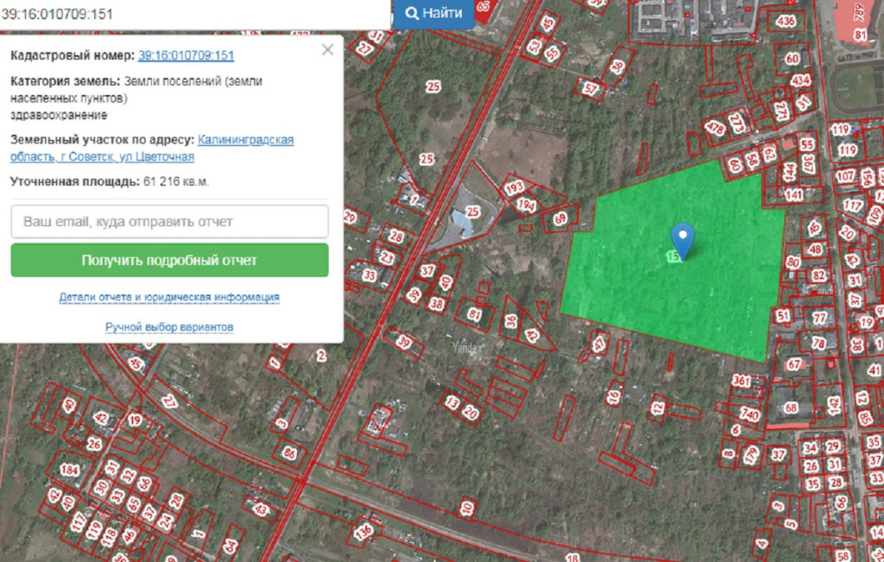The image size is (884, 562).
Task: Select parcel labeled 478 on map
Action: click(x=715, y=128)
